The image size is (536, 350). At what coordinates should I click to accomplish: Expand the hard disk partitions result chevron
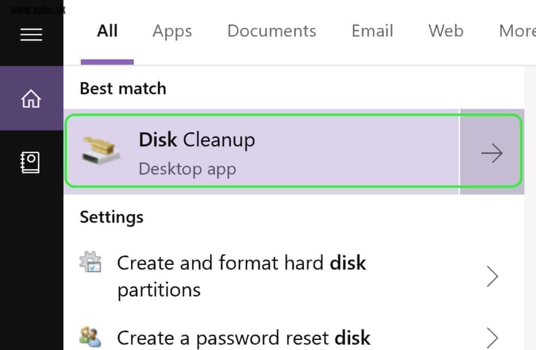tap(492, 277)
